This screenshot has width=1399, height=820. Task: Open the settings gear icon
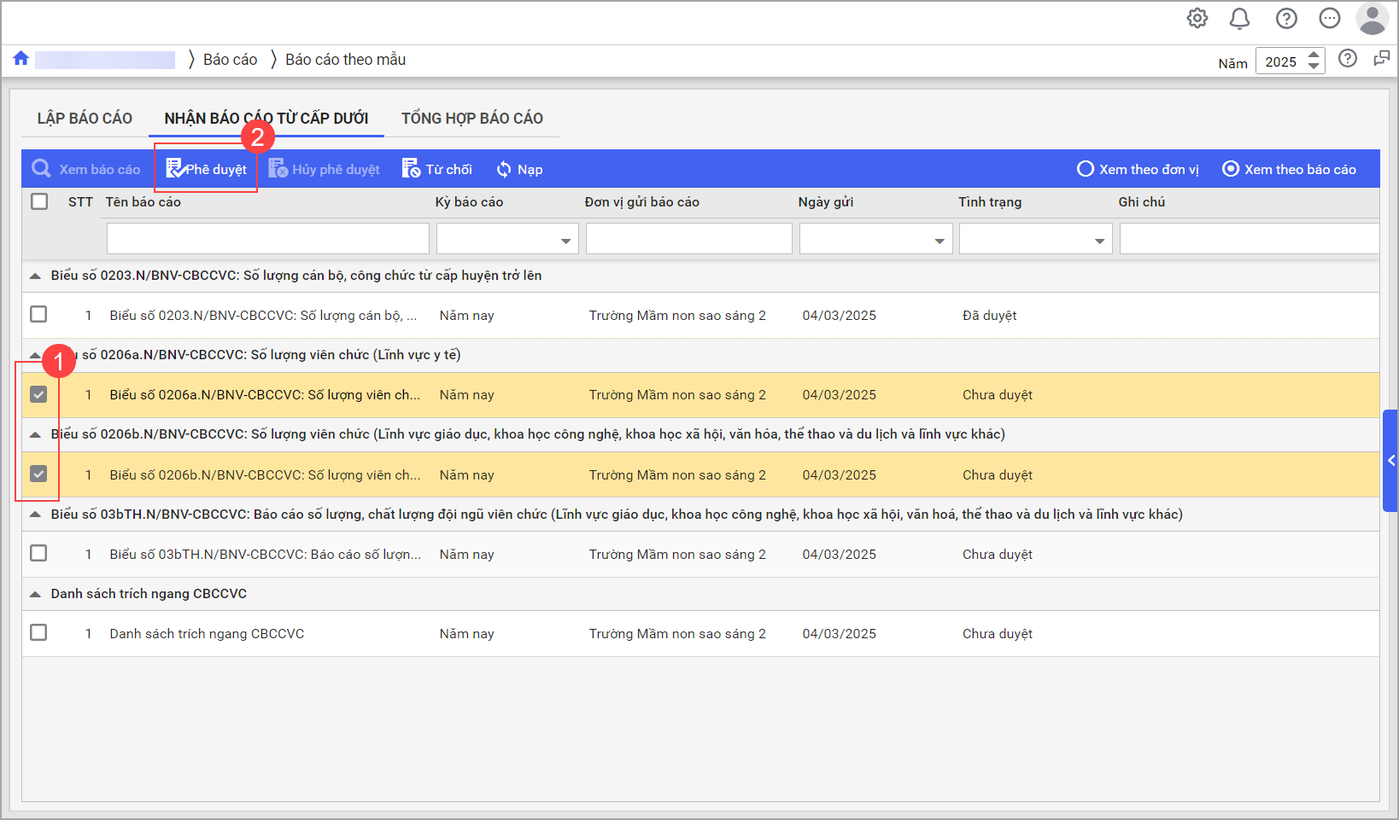1197,18
